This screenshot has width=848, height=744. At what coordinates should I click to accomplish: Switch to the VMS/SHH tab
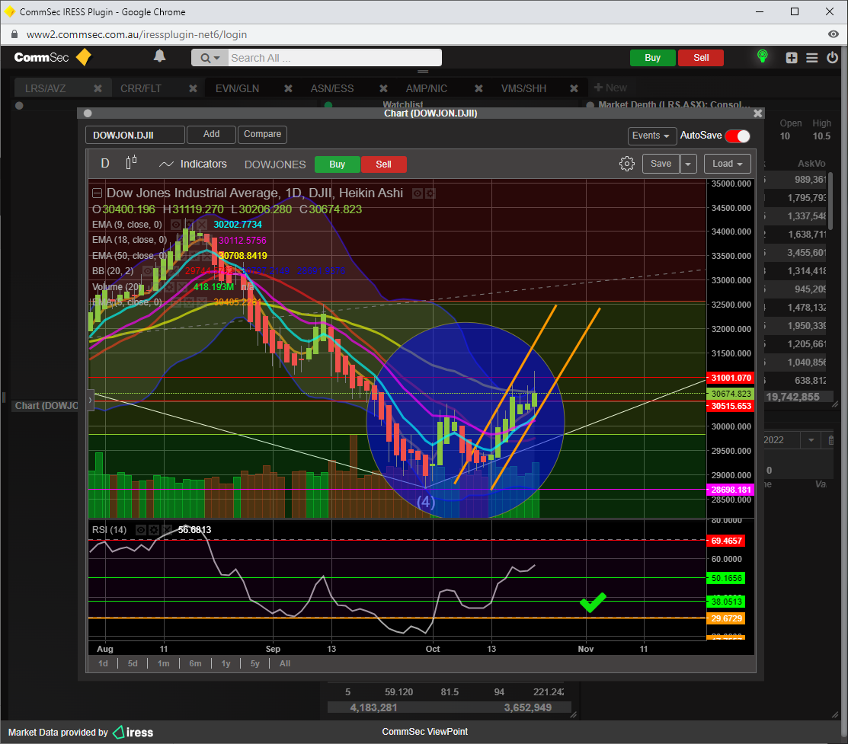(523, 88)
